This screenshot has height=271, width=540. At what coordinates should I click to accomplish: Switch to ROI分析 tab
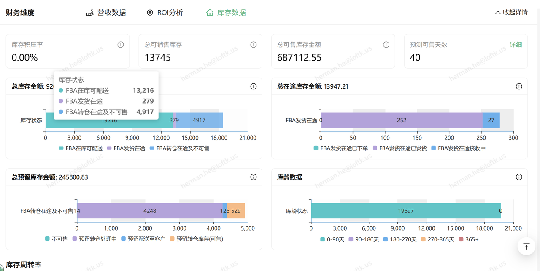pyautogui.click(x=165, y=13)
